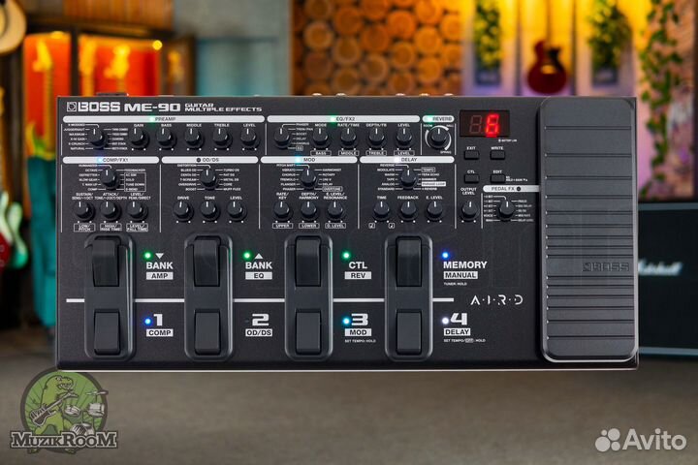
Task: Adjust the DELAY FEEDBACK knob
Action: pyautogui.click(x=408, y=210)
